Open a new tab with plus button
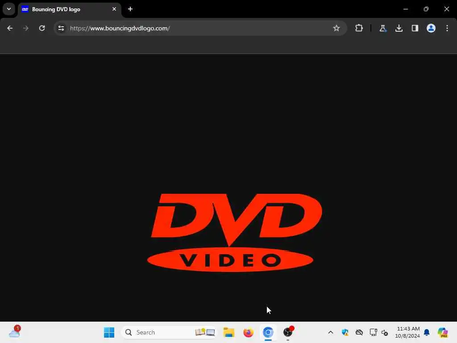 [130, 9]
